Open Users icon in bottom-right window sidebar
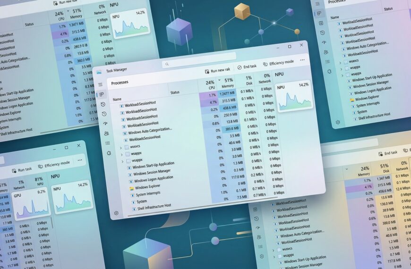The image size is (411, 269). click(x=259, y=237)
